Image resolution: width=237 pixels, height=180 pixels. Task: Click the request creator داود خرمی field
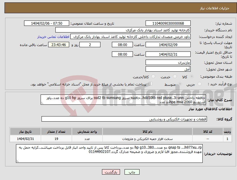pos(131,37)
